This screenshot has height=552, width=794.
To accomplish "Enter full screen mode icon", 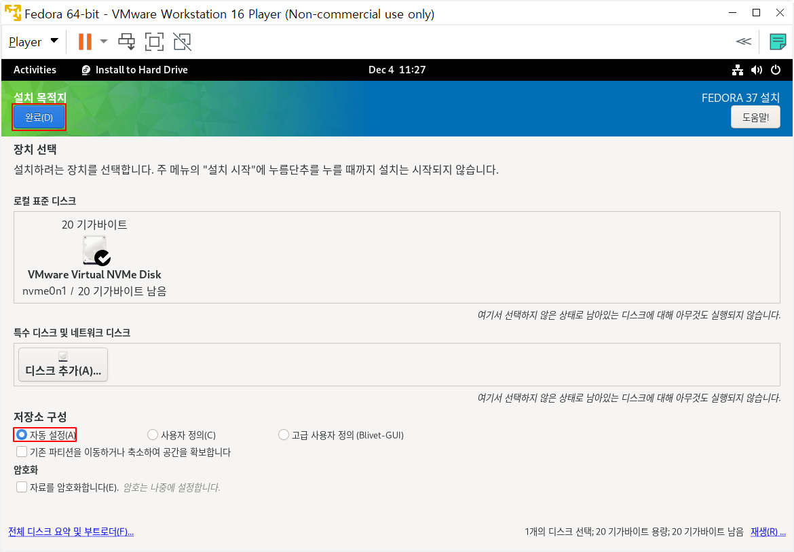I will pos(155,41).
